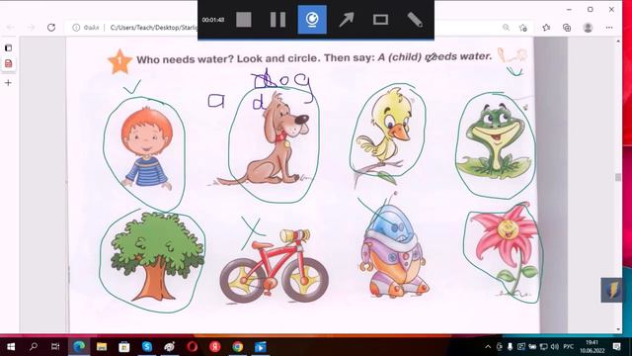Toggle the webcam in the recorder toolbar
632x356 pixels.
312,20
